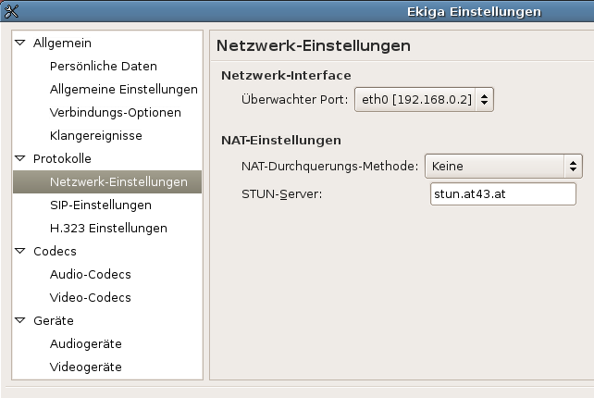Image resolution: width=594 pixels, height=398 pixels.
Task: Select Klangereignisse in the sidebar
Action: pos(95,136)
